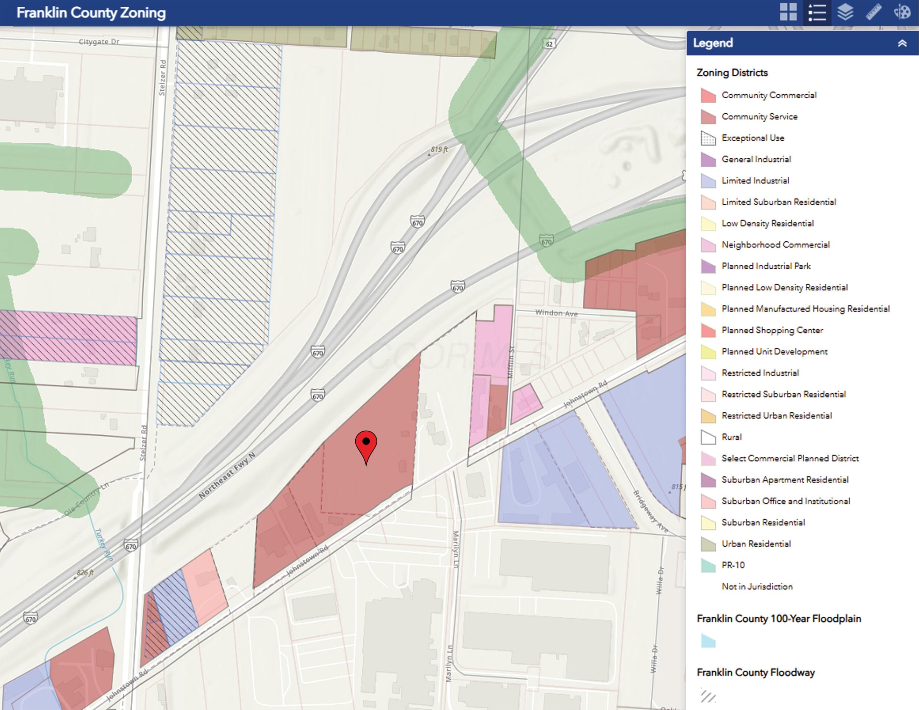919x710 pixels.
Task: Click the route 62 highway shield
Action: click(549, 44)
